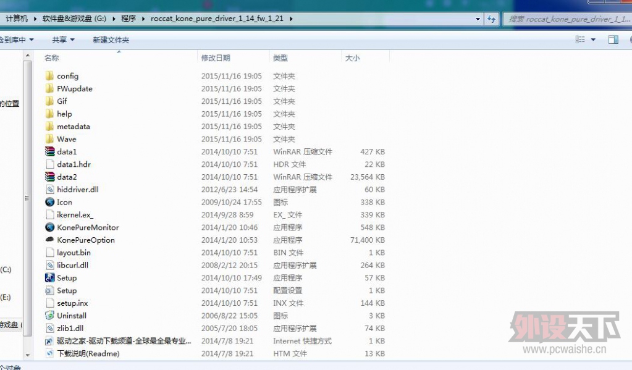The height and width of the screenshot is (370, 632).
Task: Select the 驱动之家 Internet shortcut icon
Action: coord(49,341)
